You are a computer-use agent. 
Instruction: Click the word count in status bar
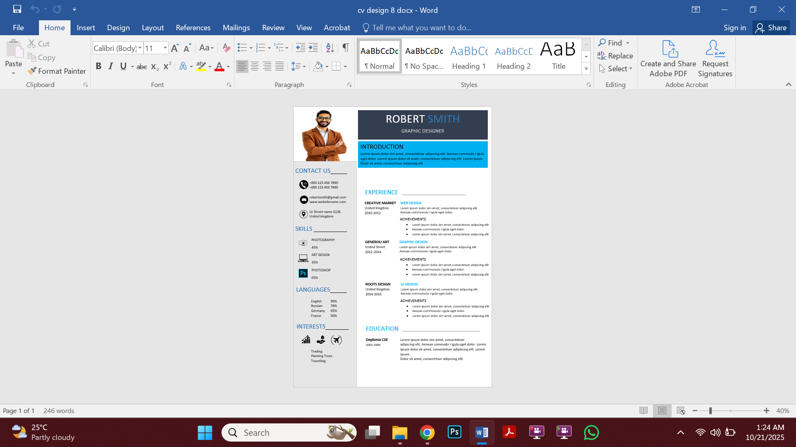point(58,411)
